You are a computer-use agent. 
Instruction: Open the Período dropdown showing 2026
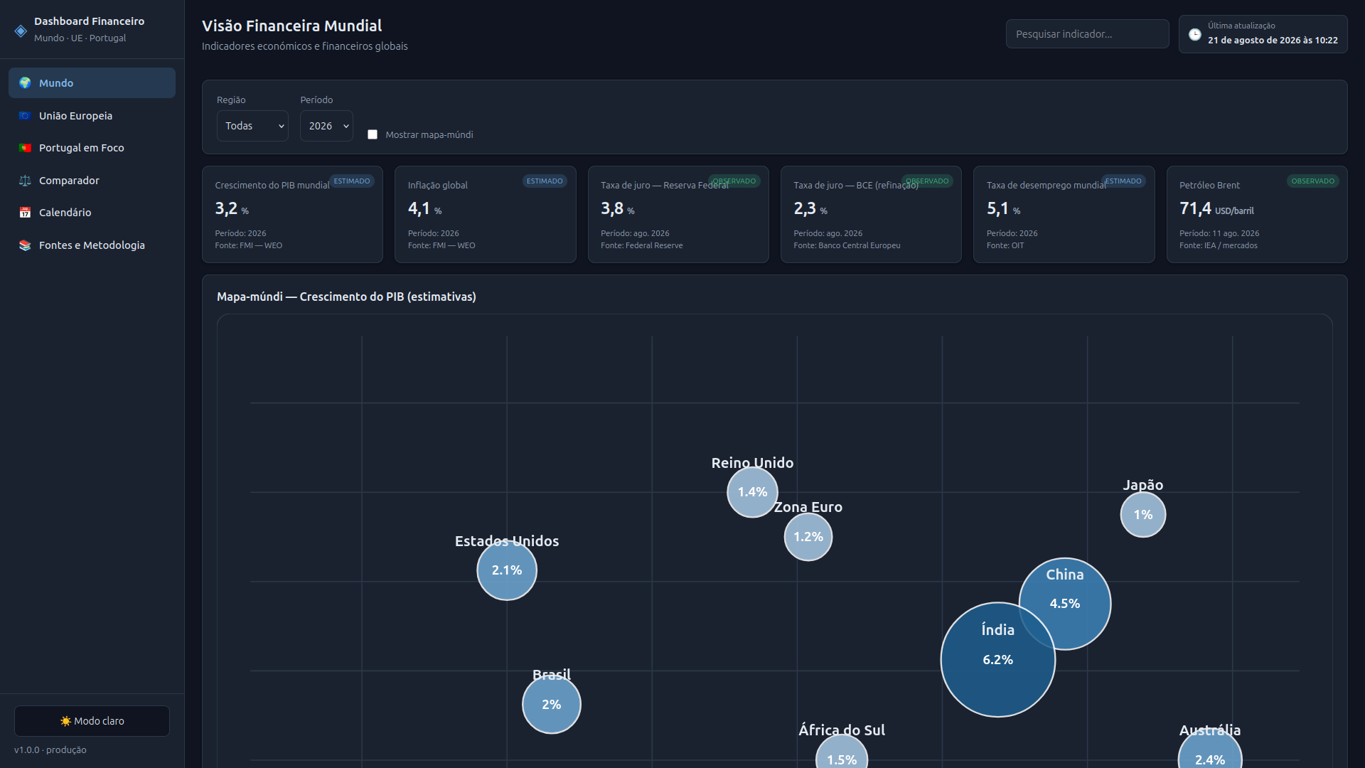[326, 126]
